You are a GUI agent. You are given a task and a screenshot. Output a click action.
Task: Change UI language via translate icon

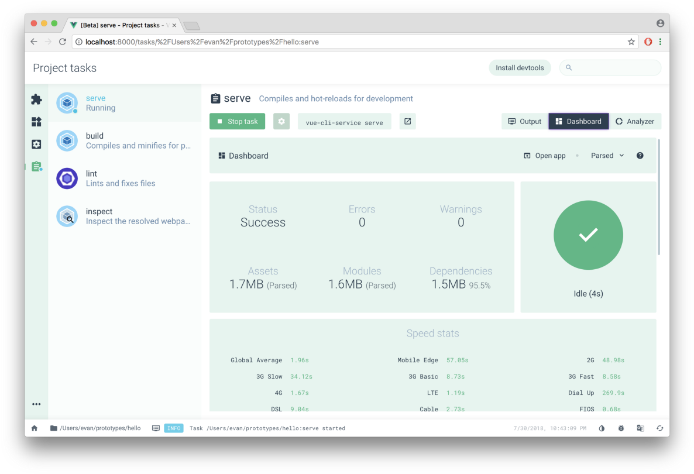pos(640,428)
